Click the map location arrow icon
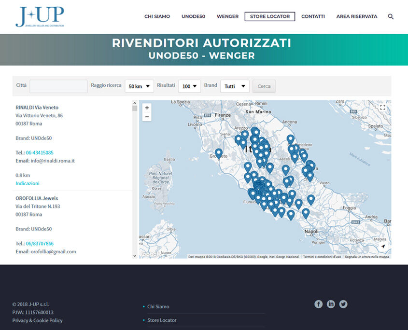The image size is (408, 330). pos(383,247)
